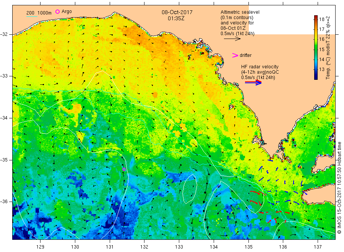Viewport: 344px width, 252px height.
Task: Click the '(4-12h avg)noQC' text
Action: 260,72
